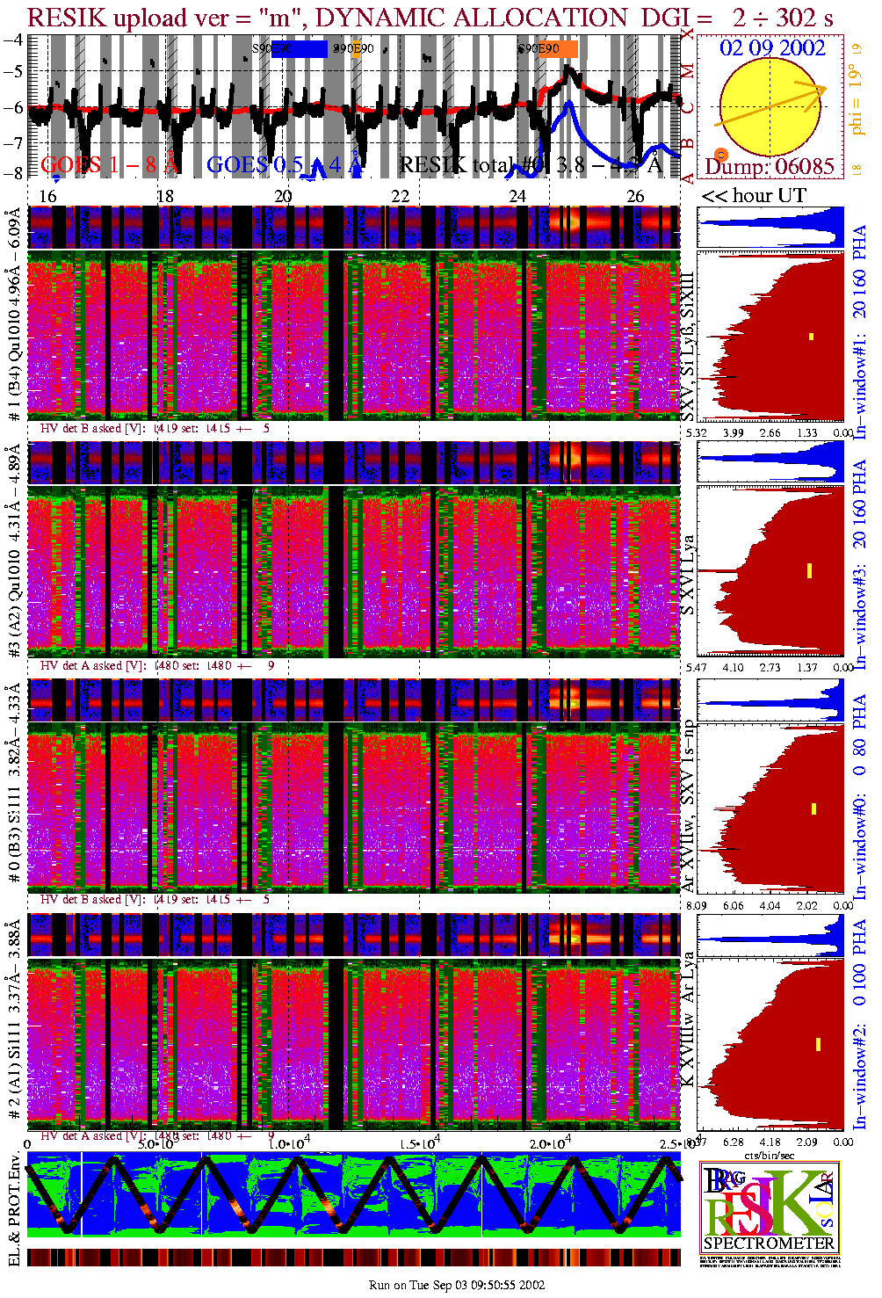Image resolution: width=882 pixels, height=1298 pixels.
Task: Click the RESIK Bragg Spectrometer logo
Action: 770,1208
